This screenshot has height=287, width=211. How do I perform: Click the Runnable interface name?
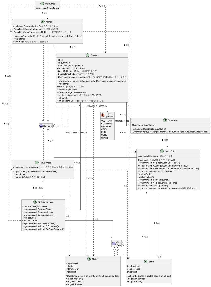(x=48, y=126)
